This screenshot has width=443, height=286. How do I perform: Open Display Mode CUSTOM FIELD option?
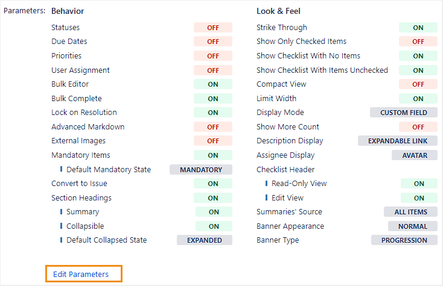pos(404,113)
